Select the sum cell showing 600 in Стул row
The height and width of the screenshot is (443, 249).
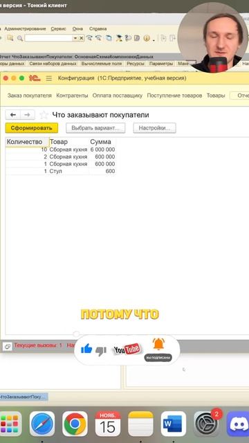102,171
